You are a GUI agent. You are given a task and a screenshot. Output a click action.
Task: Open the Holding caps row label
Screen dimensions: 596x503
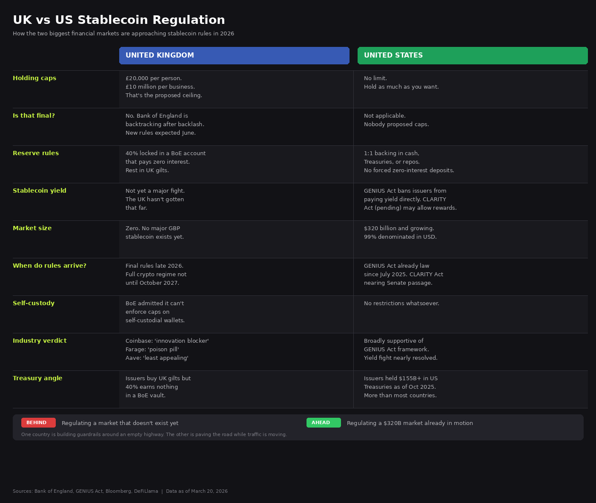[x=34, y=78]
